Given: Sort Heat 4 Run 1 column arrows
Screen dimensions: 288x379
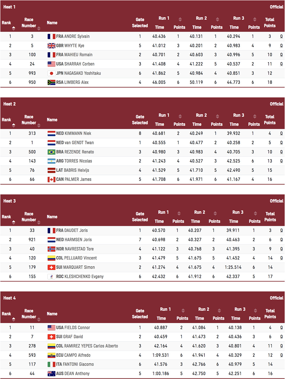Looking at the screenshot, I should 183,310.
